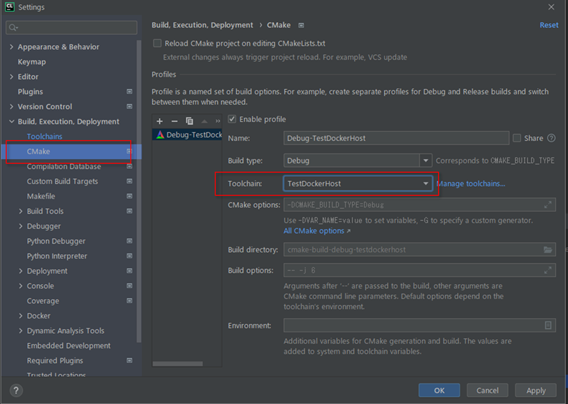The width and height of the screenshot is (568, 404).
Task: Expand the Editor section
Action: 12,77
